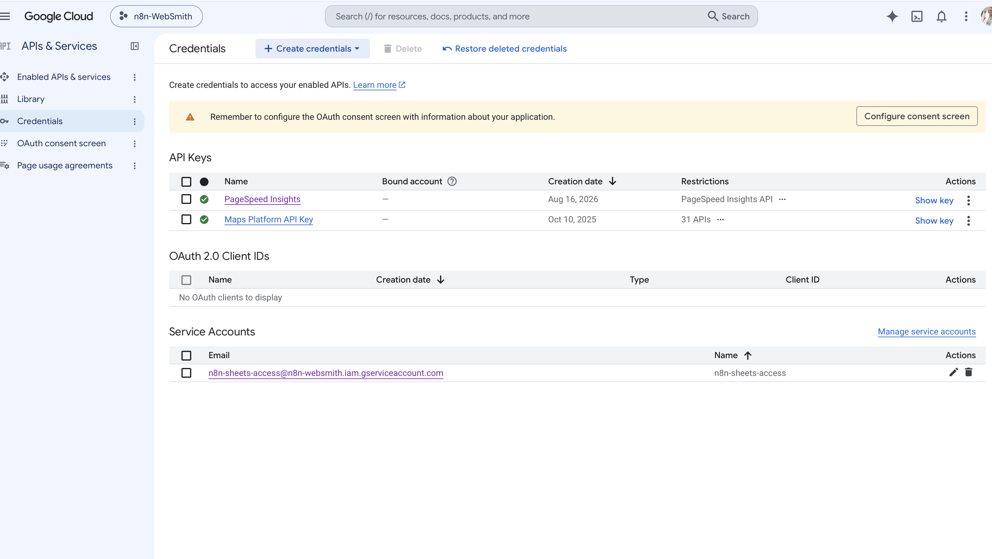Click the Restrictions column header
992x559 pixels.
point(705,181)
